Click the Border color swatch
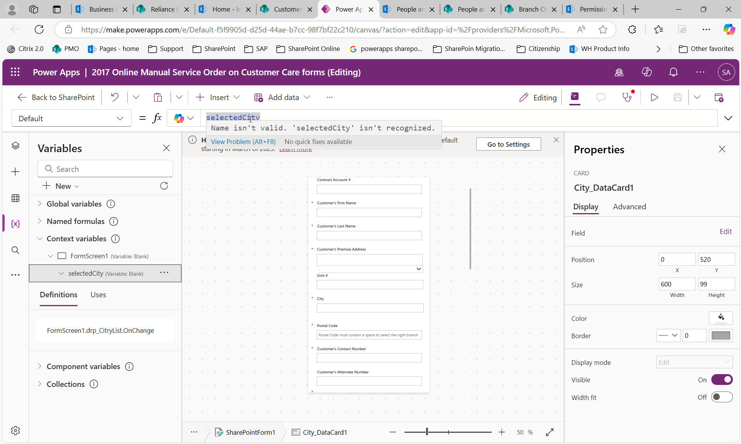This screenshot has width=741, height=444. coord(721,336)
